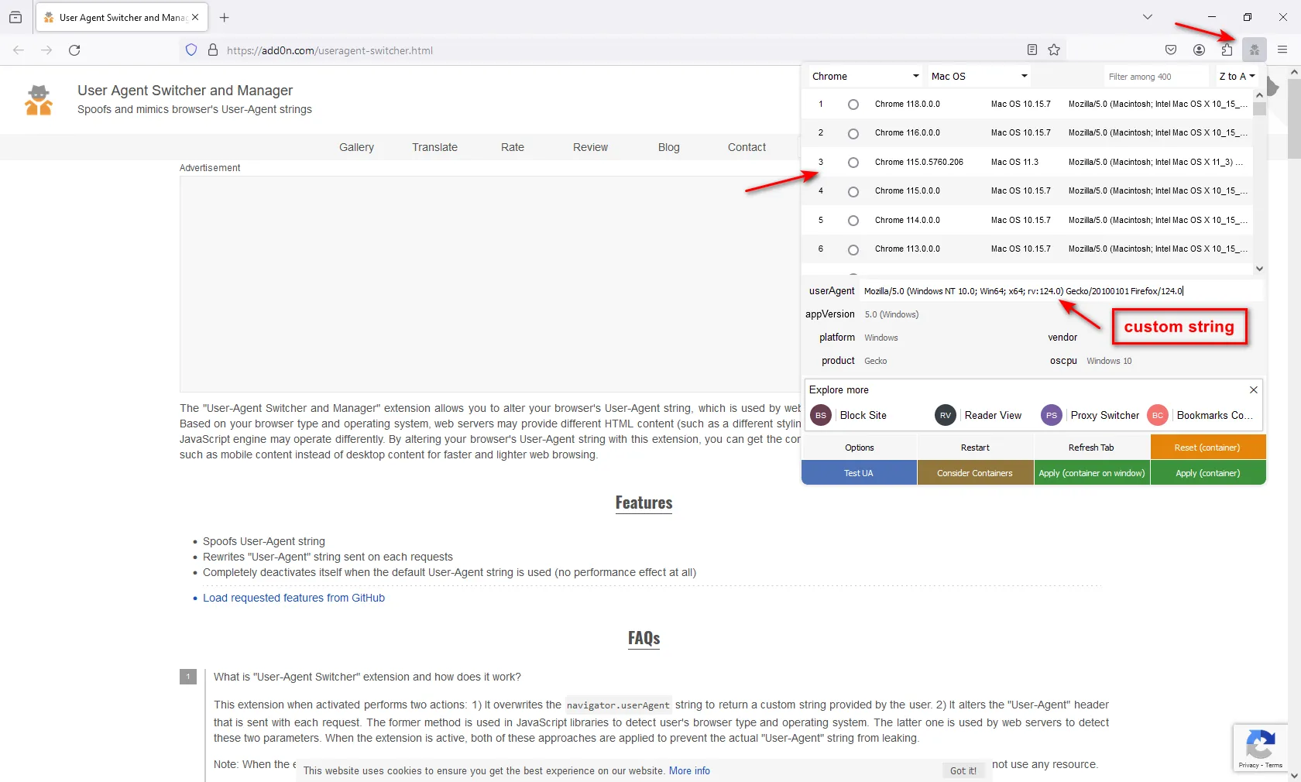Image resolution: width=1301 pixels, height=782 pixels.
Task: Open the Translate navigation item
Action: [434, 147]
